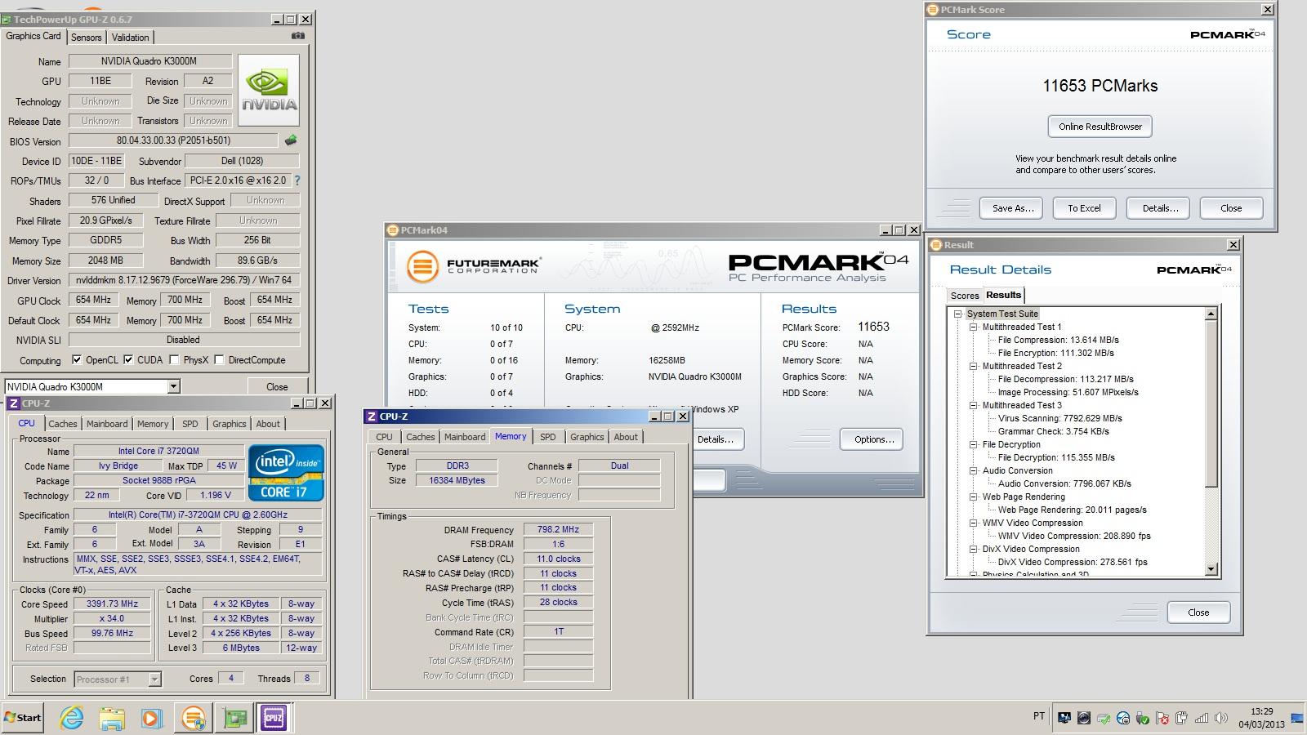Toggle the CUDA checkbox in GPU-Z
The width and height of the screenshot is (1307, 735).
128,359
